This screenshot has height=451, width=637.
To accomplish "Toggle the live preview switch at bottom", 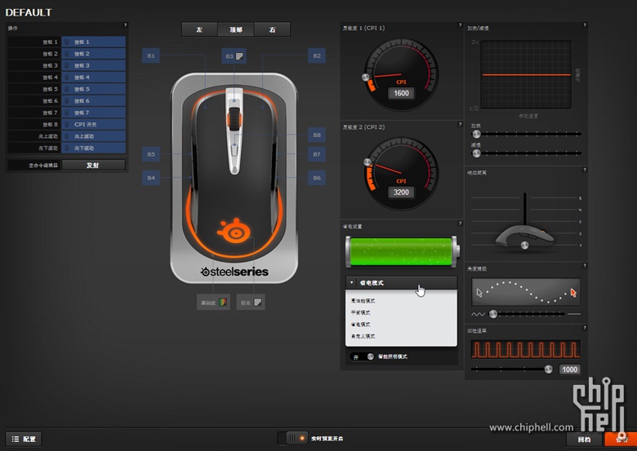I will point(293,439).
